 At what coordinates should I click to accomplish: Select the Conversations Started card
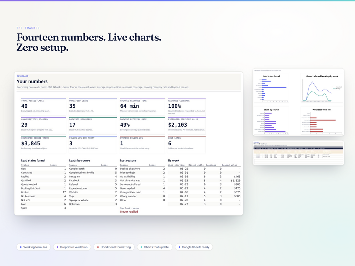click(x=43, y=126)
